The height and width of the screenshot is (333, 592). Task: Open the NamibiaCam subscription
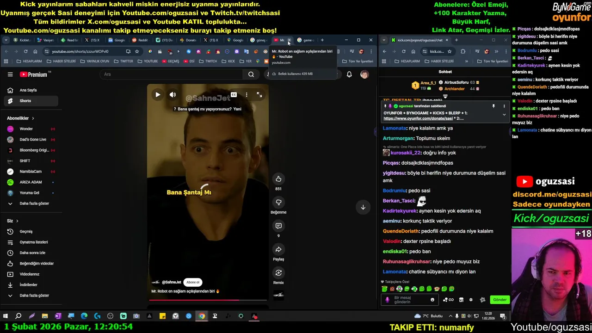tap(31, 172)
